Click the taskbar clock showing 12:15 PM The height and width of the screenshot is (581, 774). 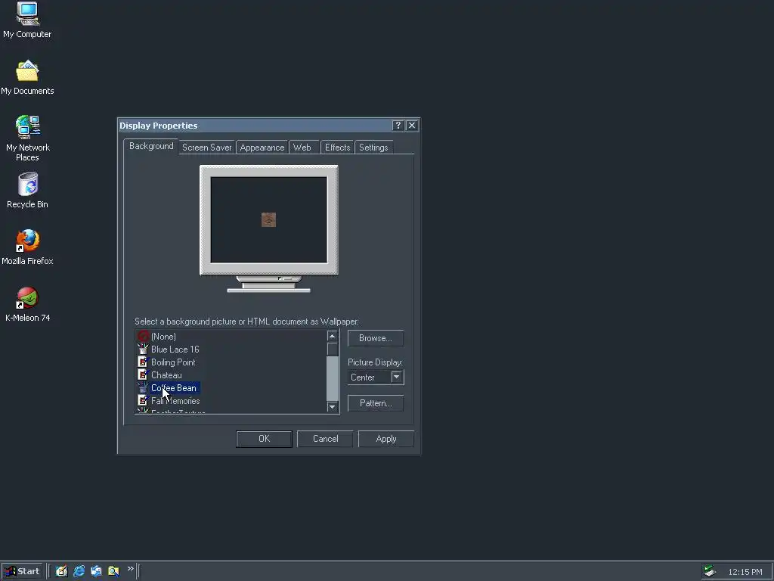[x=745, y=572]
